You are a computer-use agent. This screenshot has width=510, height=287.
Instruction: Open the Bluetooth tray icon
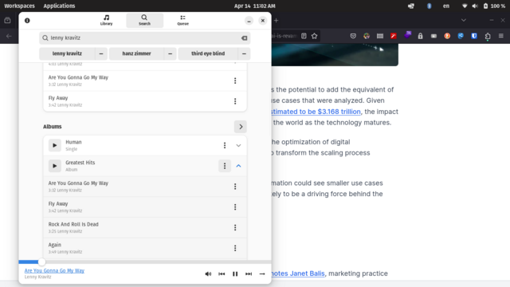coord(429,6)
